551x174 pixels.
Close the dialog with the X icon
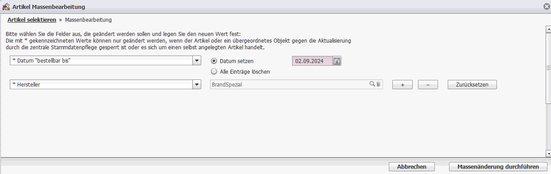pos(547,7)
